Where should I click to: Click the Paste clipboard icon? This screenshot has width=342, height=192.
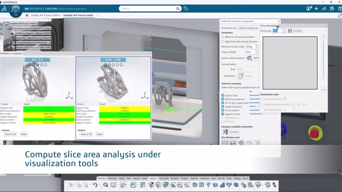85,185
